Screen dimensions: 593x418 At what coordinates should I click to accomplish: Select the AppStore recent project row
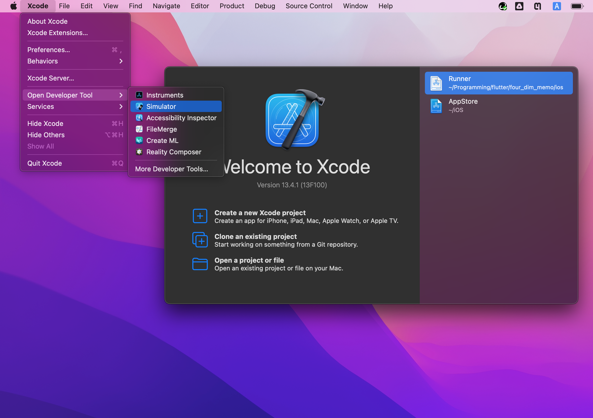coord(498,106)
